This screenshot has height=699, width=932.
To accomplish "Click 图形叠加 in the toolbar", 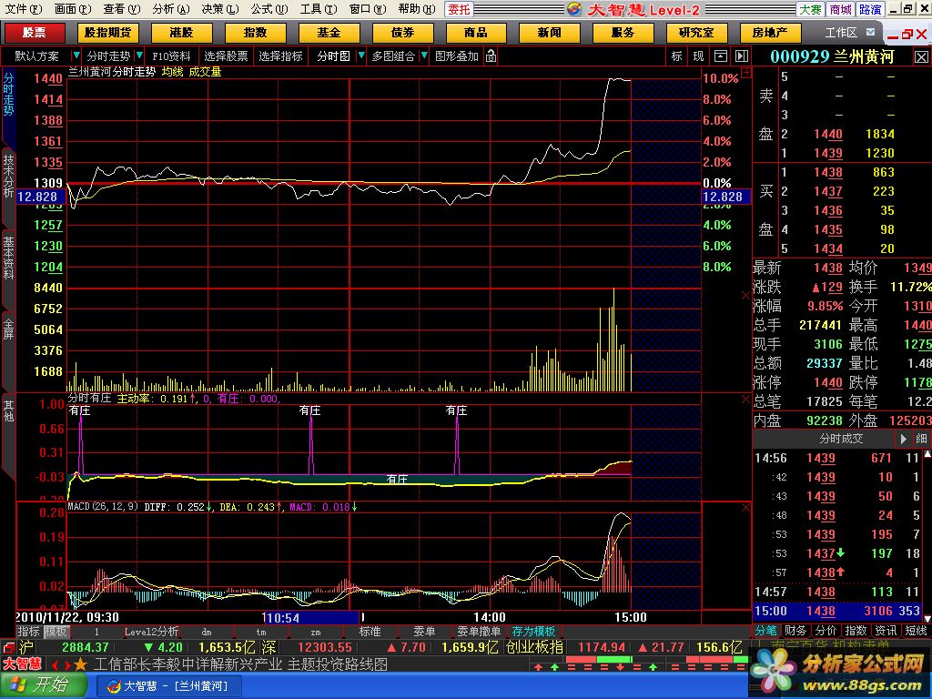I will pyautogui.click(x=457, y=56).
